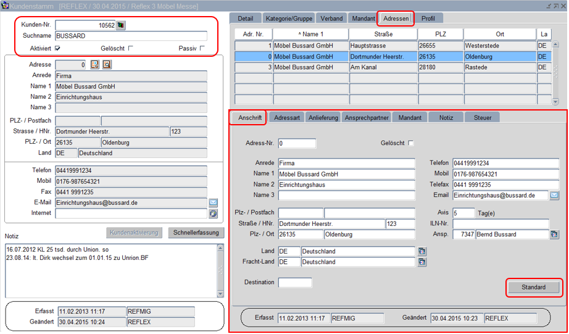Enable the Passiv checkbox
The width and height of the screenshot is (569, 334).
coord(202,48)
